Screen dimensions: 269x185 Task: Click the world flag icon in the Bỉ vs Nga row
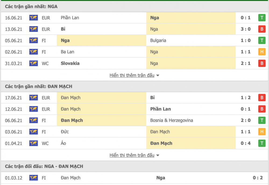(33, 29)
